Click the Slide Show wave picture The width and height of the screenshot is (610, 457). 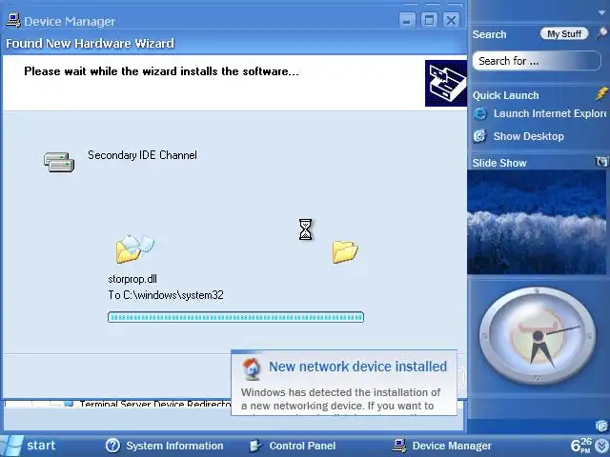coord(537,222)
